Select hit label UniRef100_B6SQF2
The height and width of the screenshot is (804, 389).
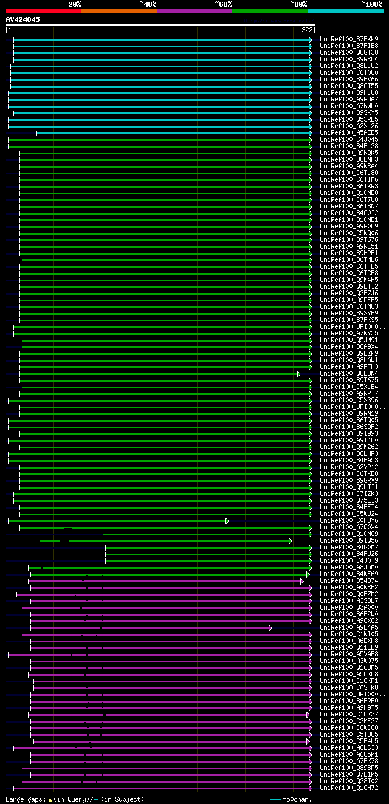(x=349, y=427)
